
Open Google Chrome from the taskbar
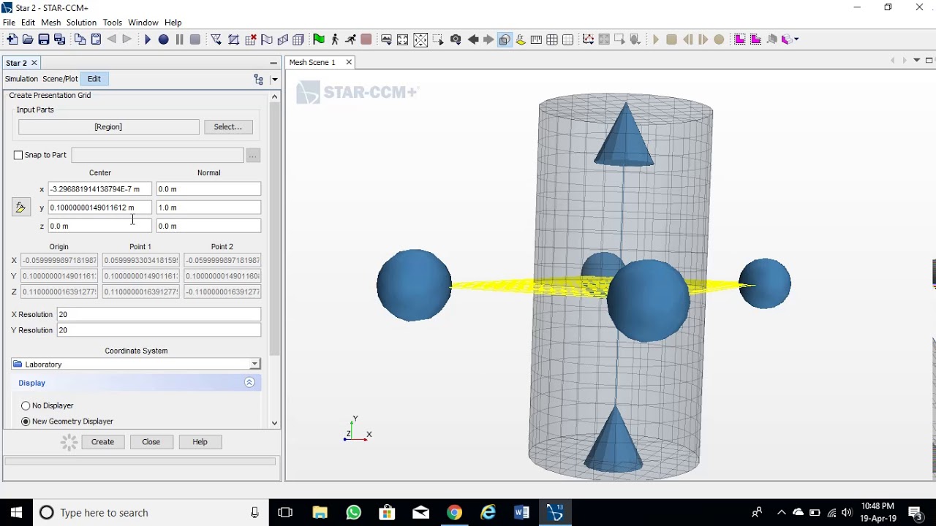454,513
